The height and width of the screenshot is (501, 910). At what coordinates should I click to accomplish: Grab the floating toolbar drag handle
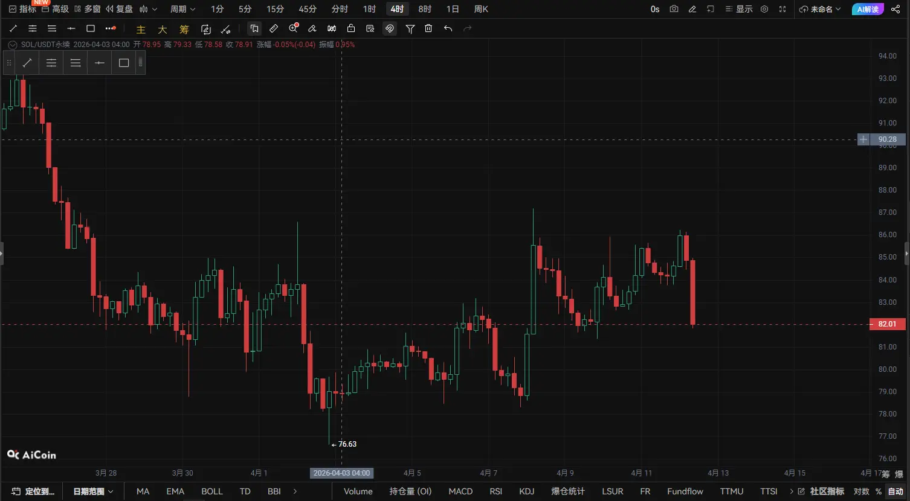tap(8, 63)
